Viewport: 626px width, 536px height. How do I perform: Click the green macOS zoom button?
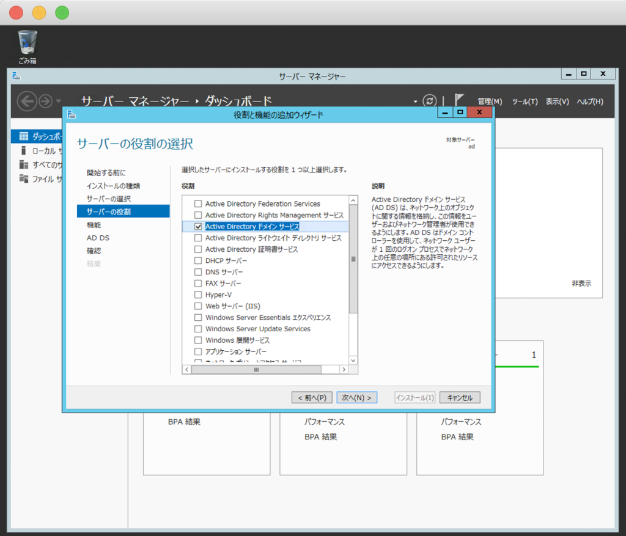[62, 13]
